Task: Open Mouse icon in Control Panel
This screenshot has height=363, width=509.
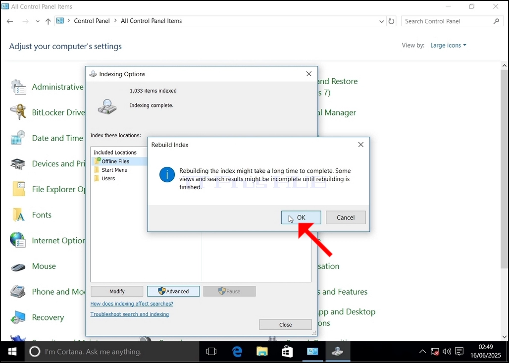Action: (x=18, y=266)
